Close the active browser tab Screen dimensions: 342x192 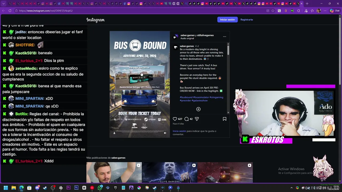(302, 4)
